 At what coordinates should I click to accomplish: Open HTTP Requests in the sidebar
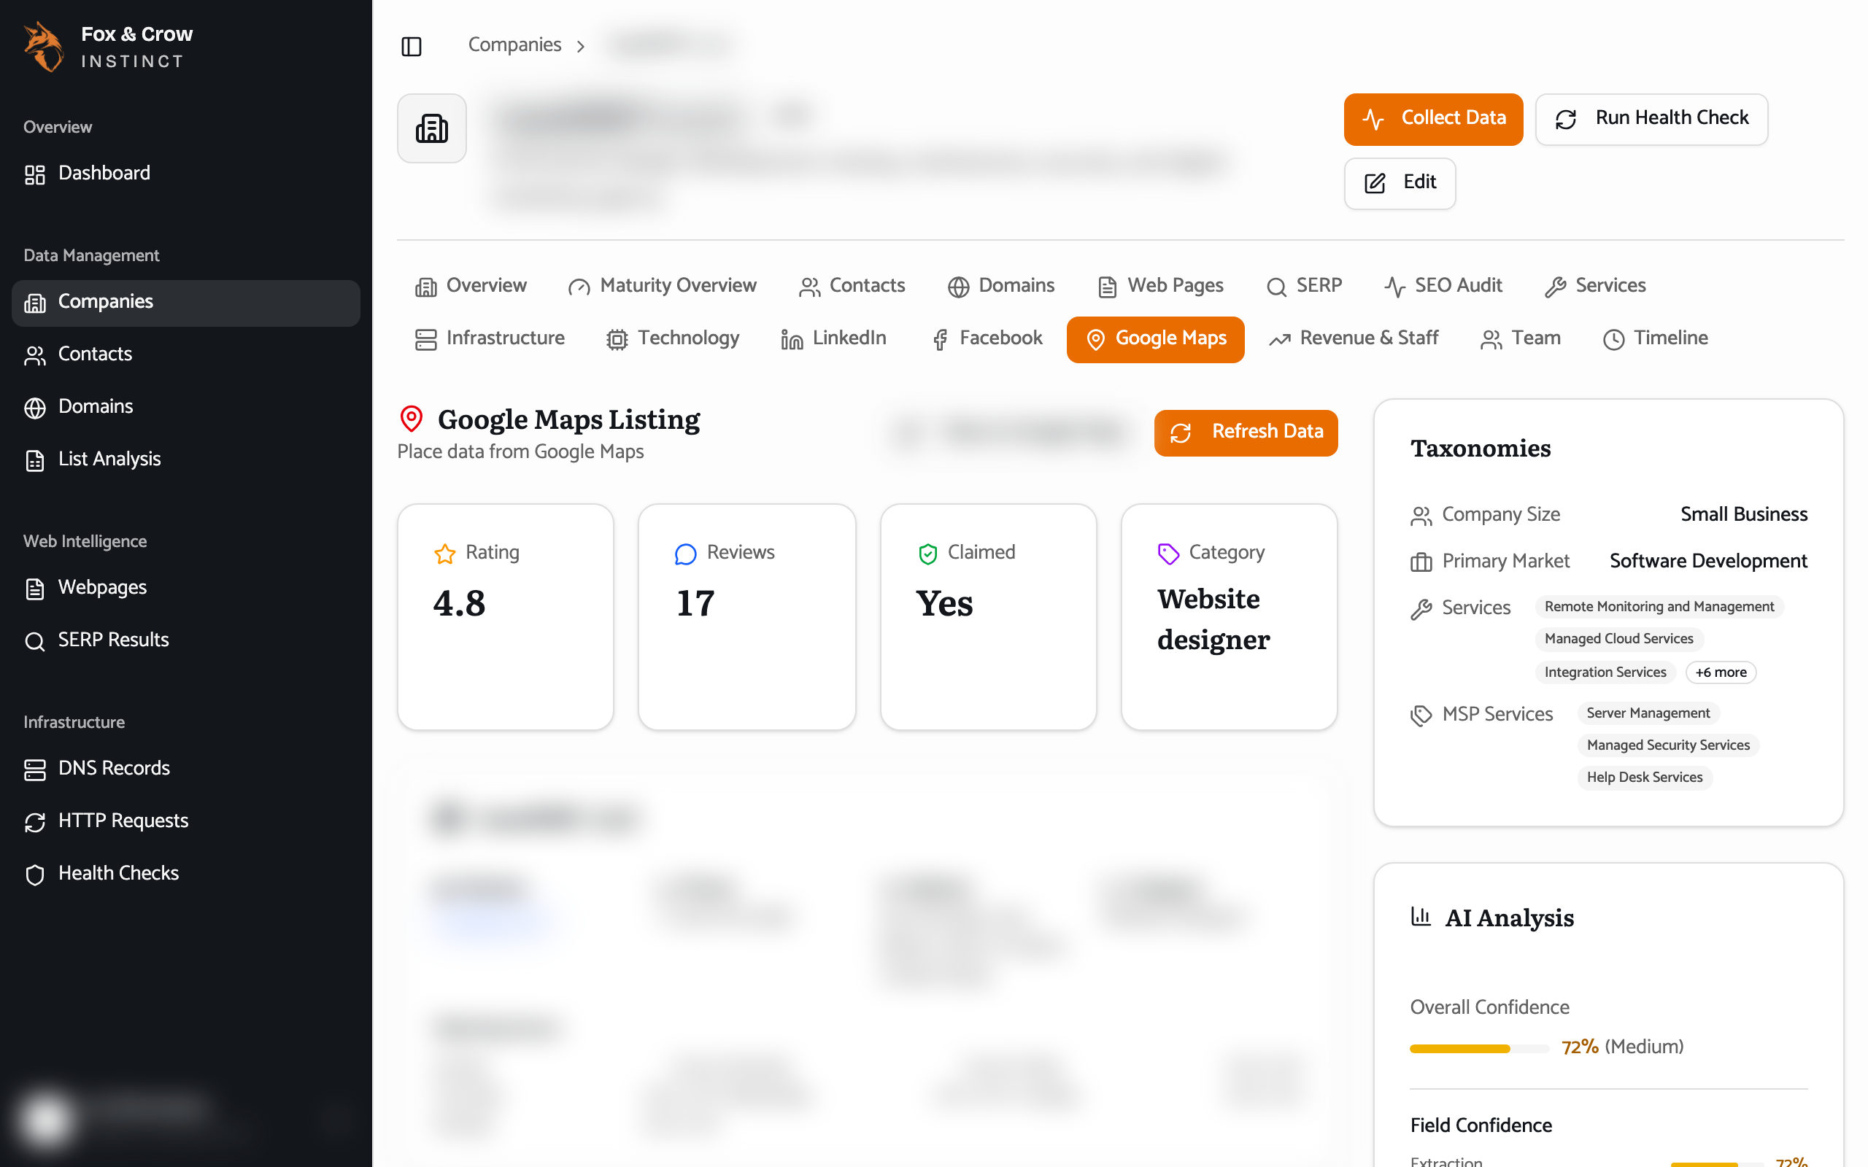186,821
